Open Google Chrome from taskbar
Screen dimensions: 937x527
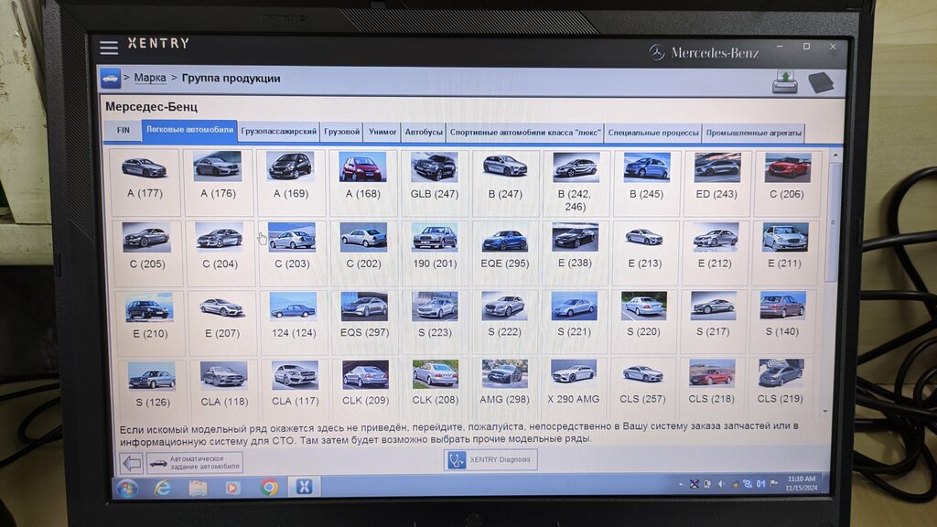269,488
